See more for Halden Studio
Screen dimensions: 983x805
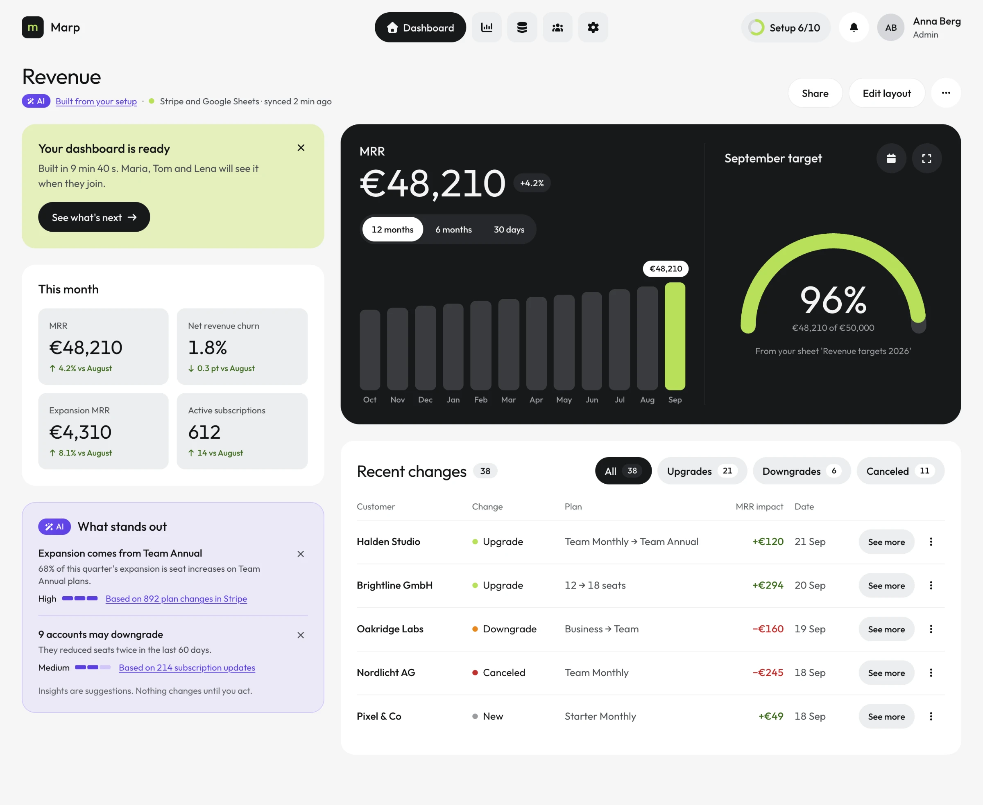click(886, 541)
